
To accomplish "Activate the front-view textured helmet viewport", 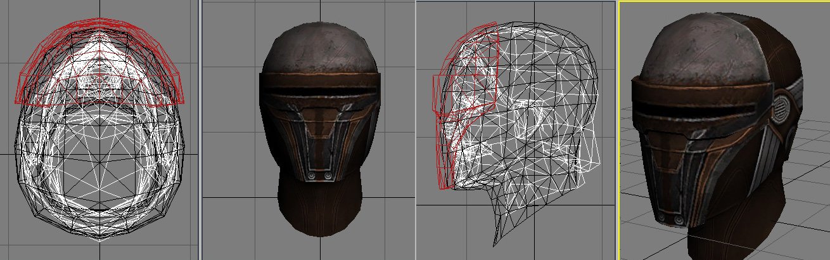I will [x=308, y=130].
